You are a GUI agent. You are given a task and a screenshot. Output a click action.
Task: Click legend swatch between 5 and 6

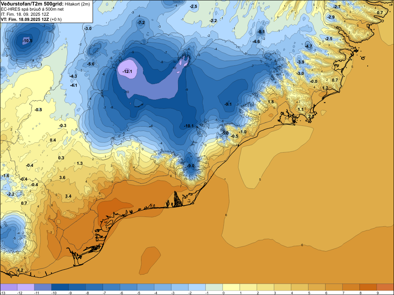[x=317, y=287]
